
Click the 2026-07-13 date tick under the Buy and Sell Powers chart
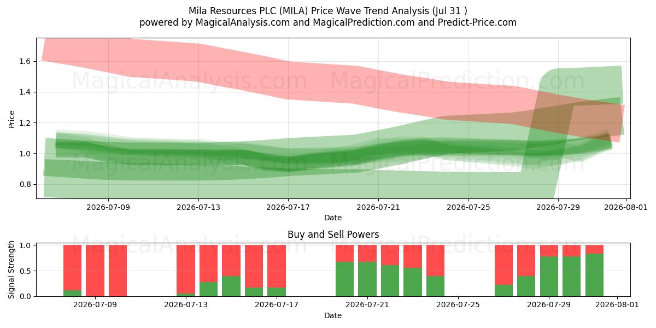coord(186,306)
